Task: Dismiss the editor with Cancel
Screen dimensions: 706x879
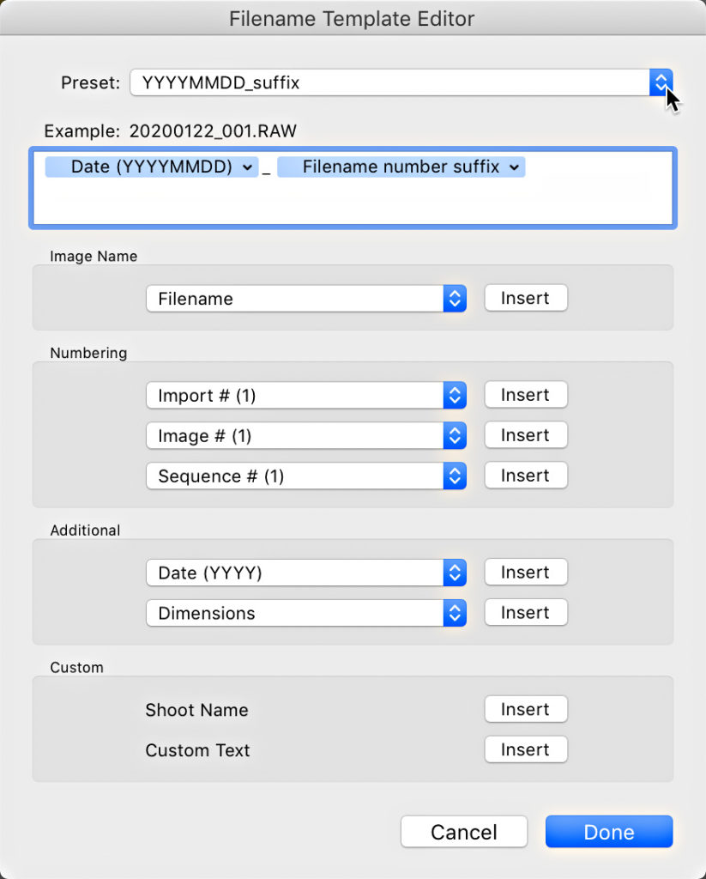Action: 463,832
